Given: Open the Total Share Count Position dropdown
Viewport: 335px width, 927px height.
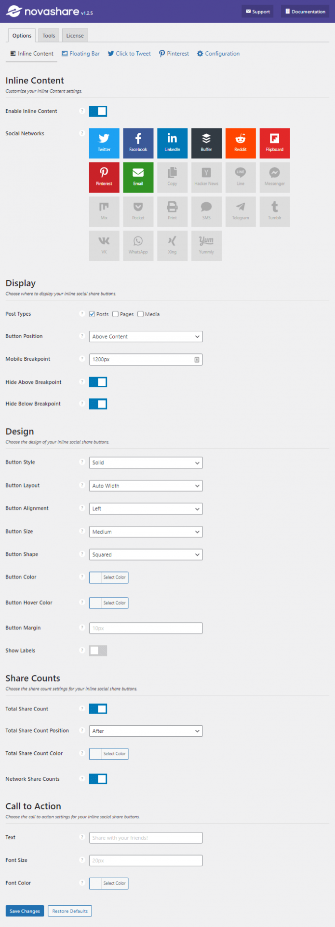Looking at the screenshot, I should click(x=146, y=730).
